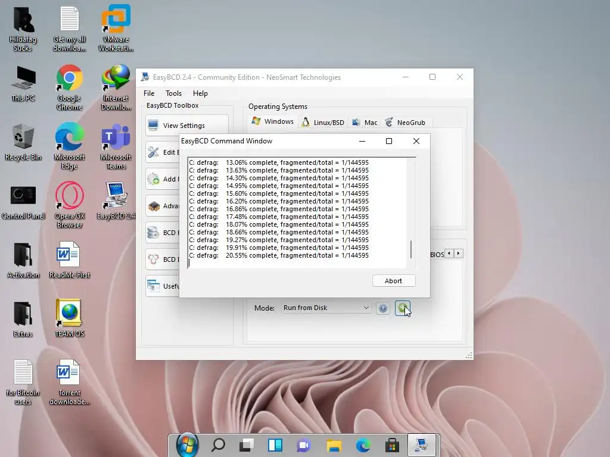This screenshot has height=457, width=610.
Task: Launch Opera GX Browser shortcut
Action: (69, 205)
